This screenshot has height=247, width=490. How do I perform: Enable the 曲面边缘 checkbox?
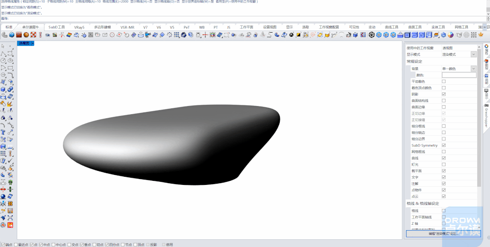(x=444, y=107)
